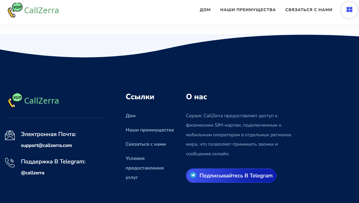This screenshot has width=359, height=203.
Task: Click the Поддержка в Telegram label
Action: 53,162
